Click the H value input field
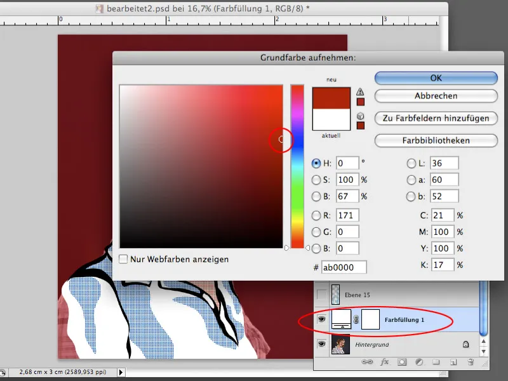This screenshot has width=508, height=381. click(x=347, y=163)
